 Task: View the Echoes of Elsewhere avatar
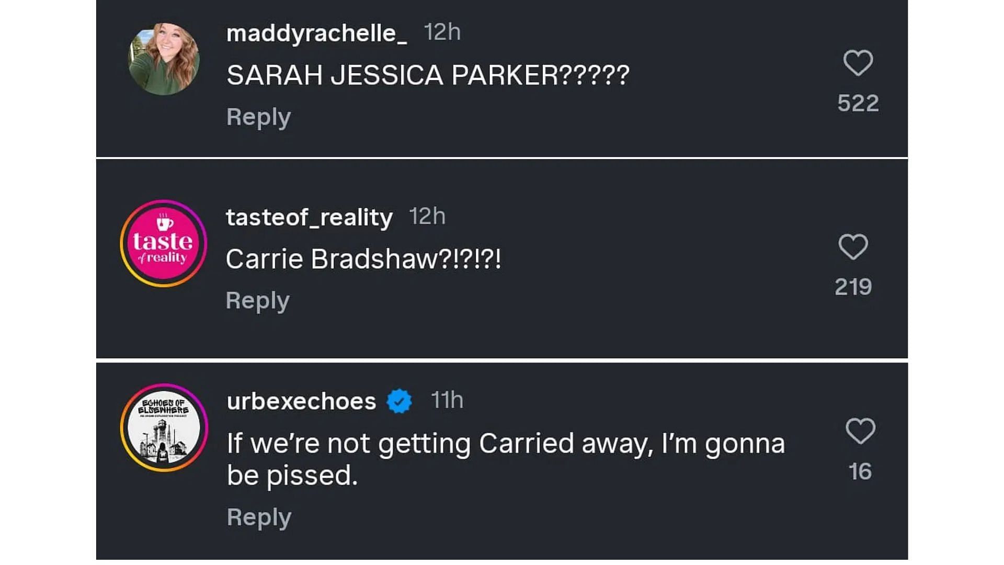click(x=164, y=428)
